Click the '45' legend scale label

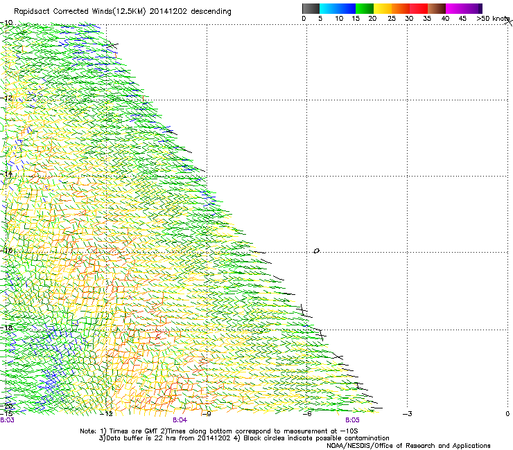462,19
